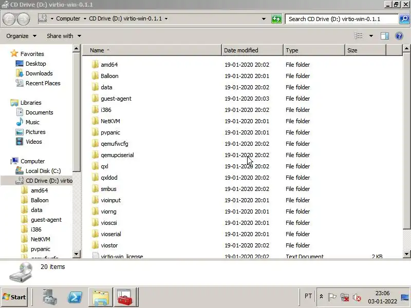Click the Search CD Drive input field

point(342,19)
